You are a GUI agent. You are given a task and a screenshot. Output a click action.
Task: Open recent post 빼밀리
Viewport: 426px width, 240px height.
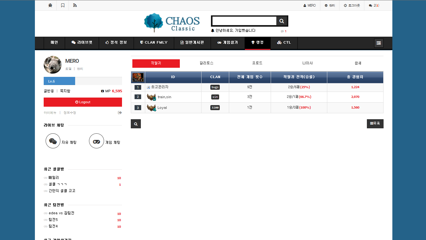[54, 178]
